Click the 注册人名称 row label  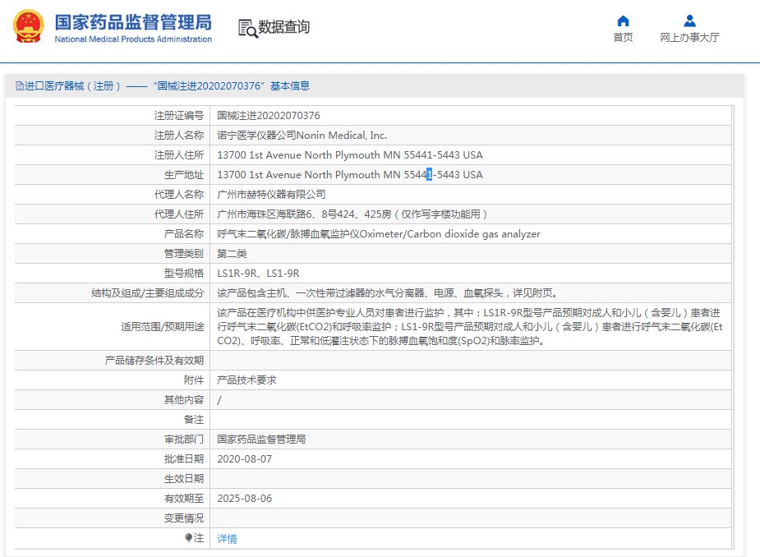(x=179, y=136)
